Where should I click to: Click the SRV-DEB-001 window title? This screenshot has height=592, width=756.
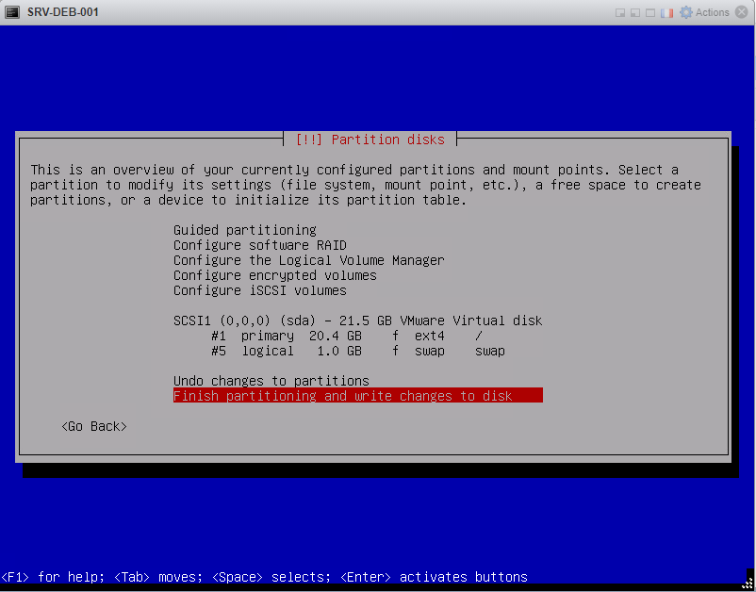tap(62, 12)
